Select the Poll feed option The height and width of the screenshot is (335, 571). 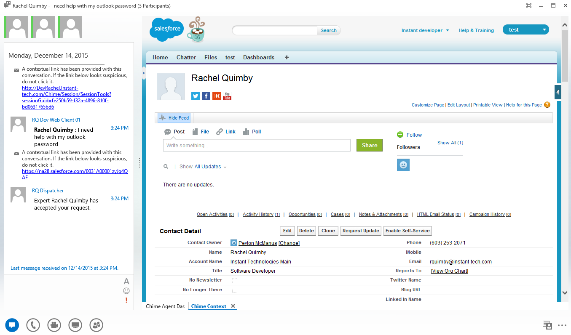[x=252, y=132]
